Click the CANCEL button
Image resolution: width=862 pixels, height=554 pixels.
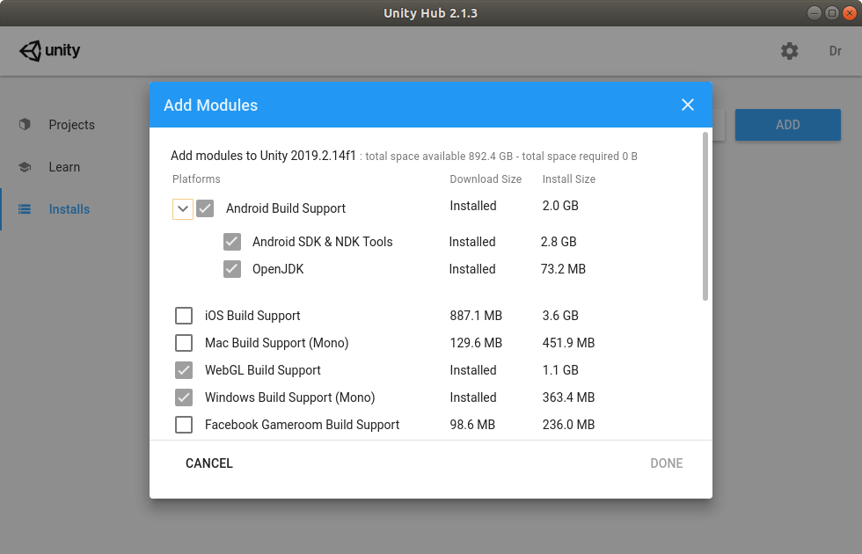pos(208,463)
